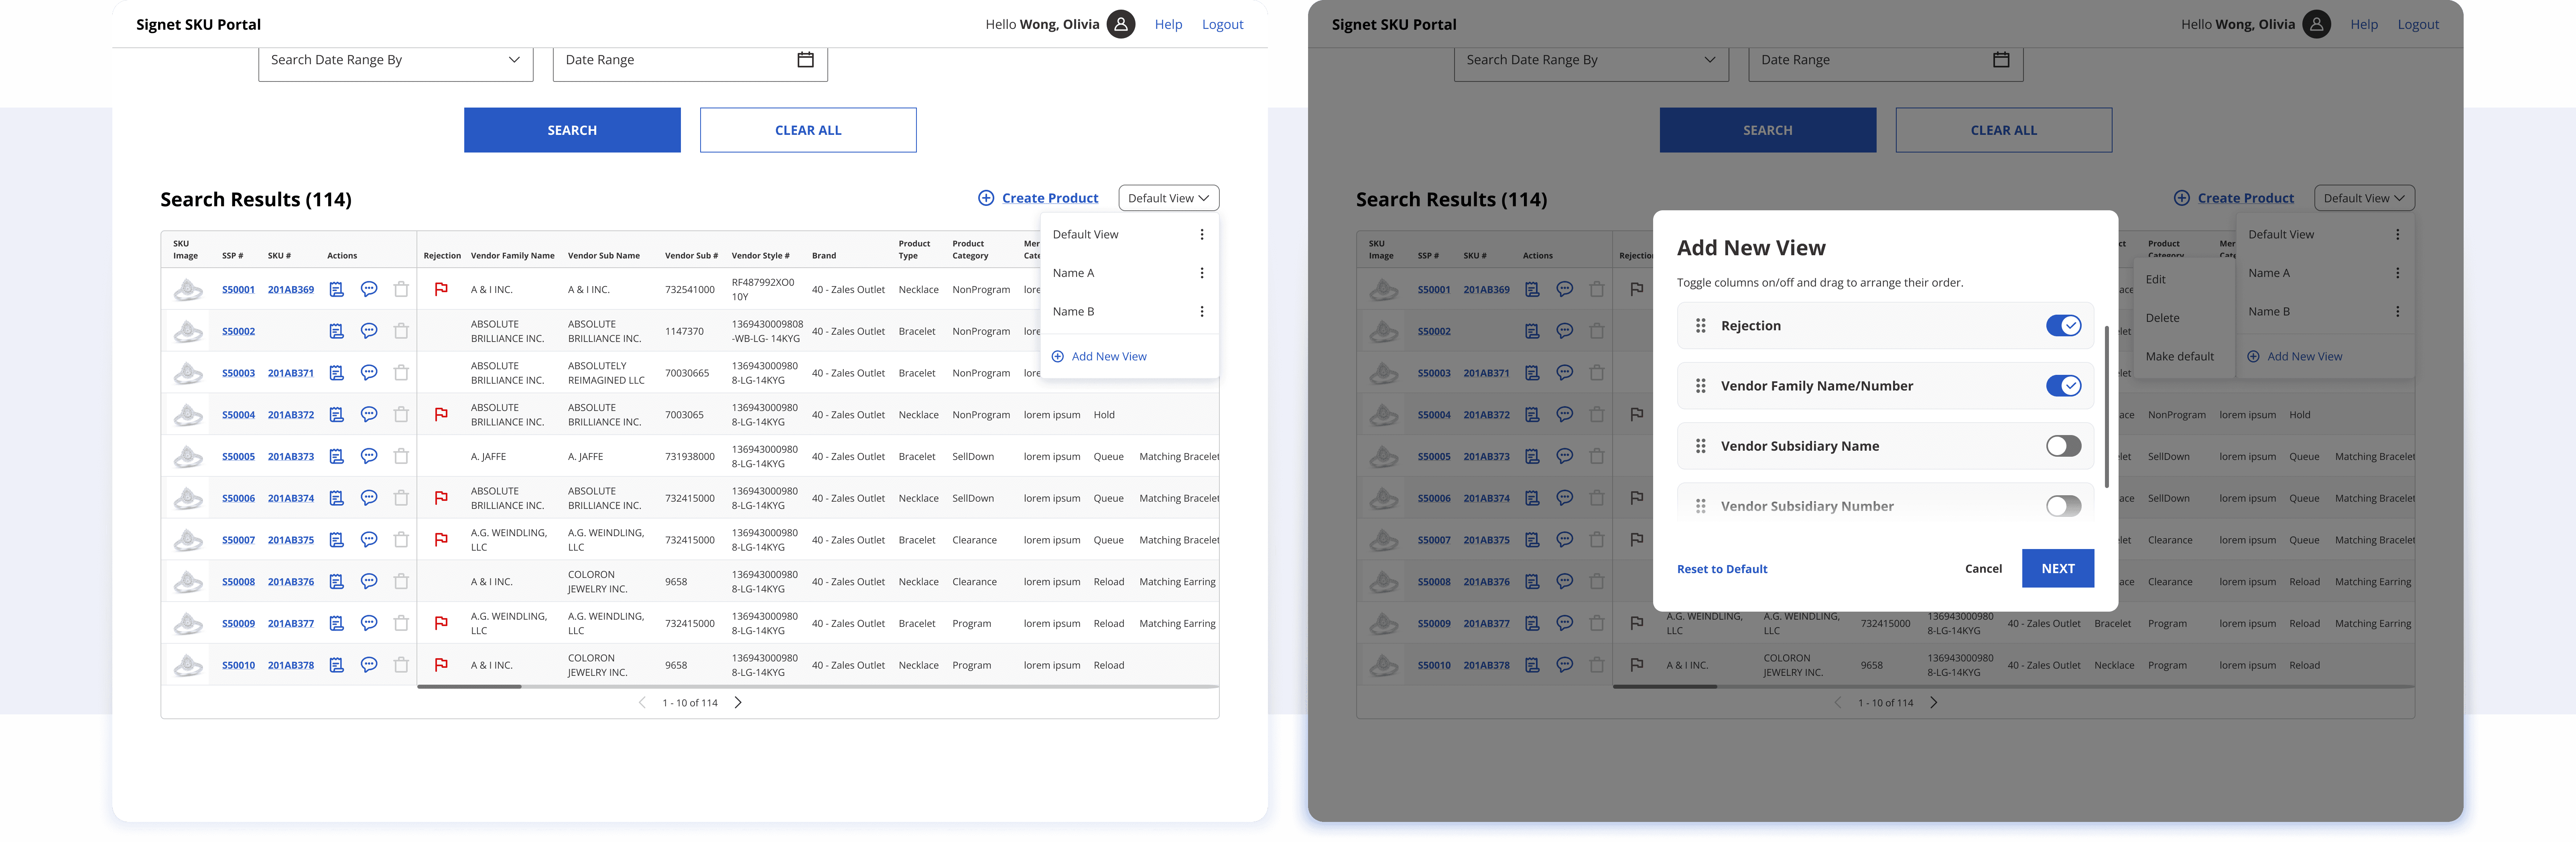Click the horizontal table scrollbar on the left screen
Image resolution: width=2576 pixels, height=842 pixels.
(469, 687)
